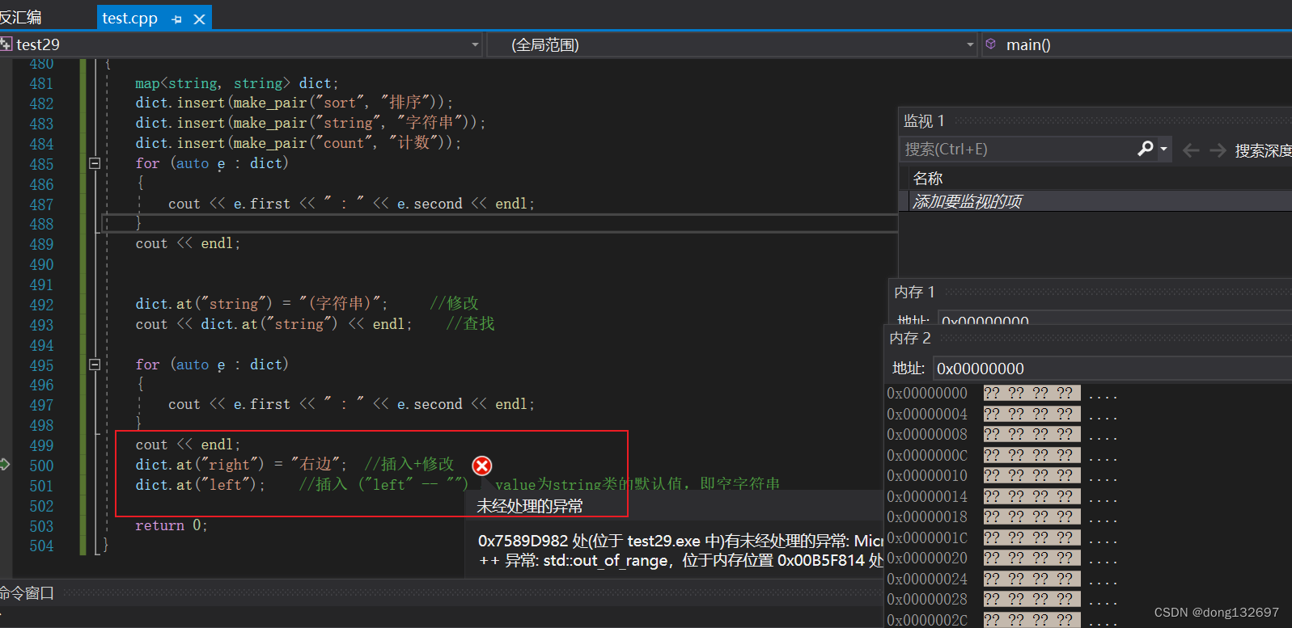Focus the 搜索(Ctrl+E) watch search box
This screenshot has width=1292, height=628.
[x=1019, y=150]
